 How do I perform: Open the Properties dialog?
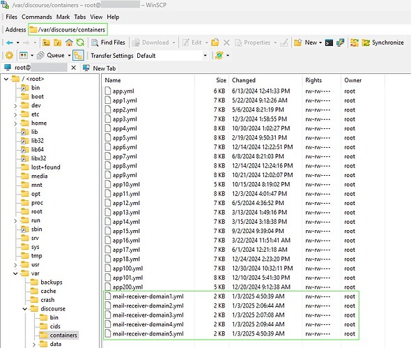[x=252, y=43]
